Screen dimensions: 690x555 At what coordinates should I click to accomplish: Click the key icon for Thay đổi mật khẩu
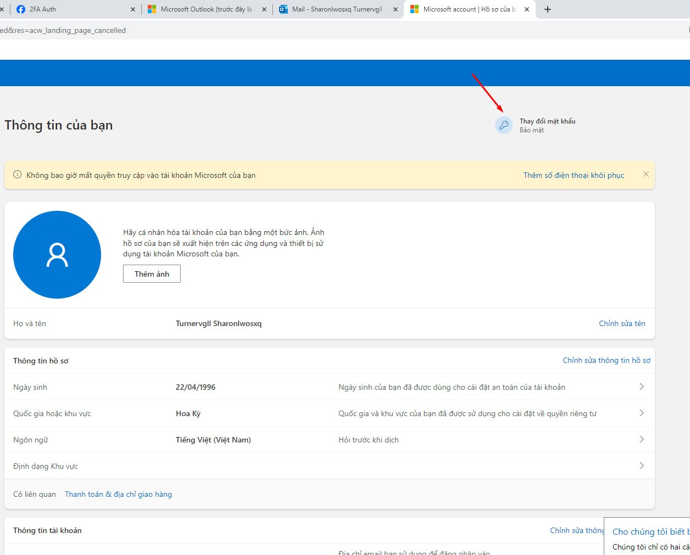coord(504,125)
